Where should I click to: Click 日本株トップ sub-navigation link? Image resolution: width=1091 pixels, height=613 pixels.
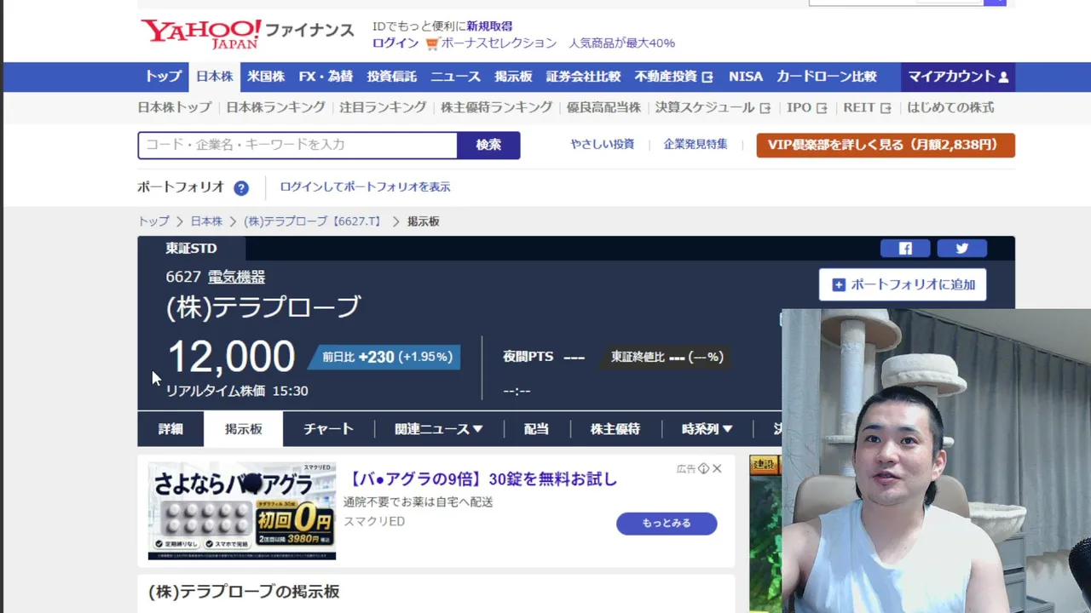[175, 108]
